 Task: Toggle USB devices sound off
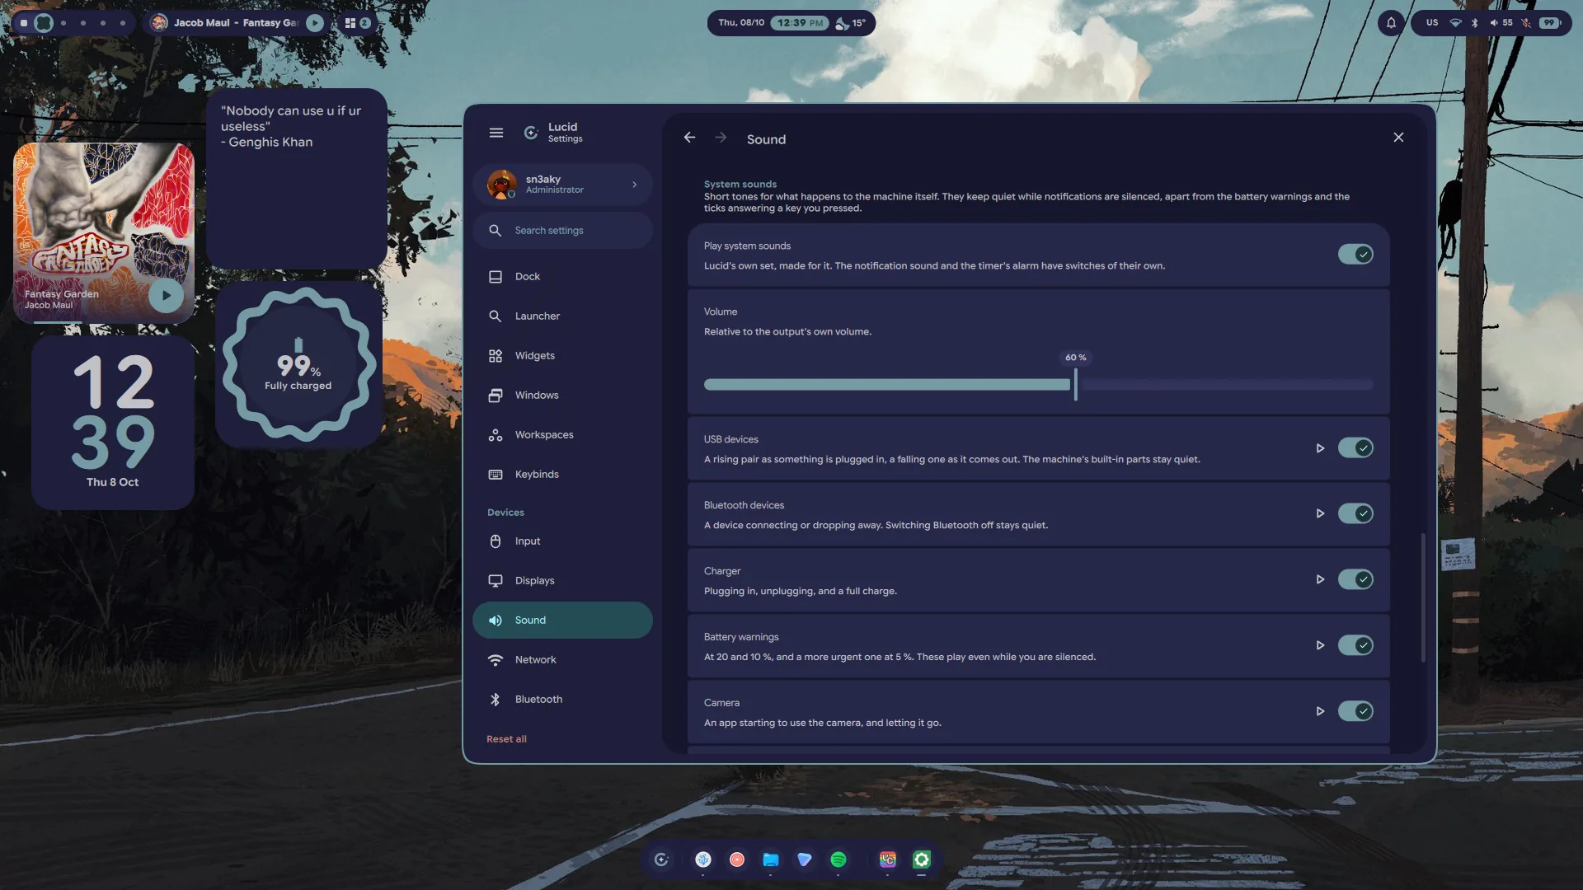pyautogui.click(x=1355, y=448)
